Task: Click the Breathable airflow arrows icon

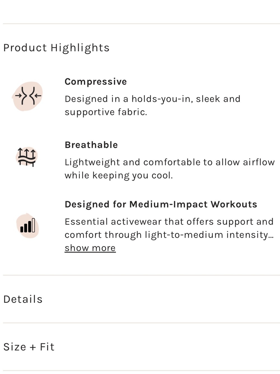Action: [x=27, y=157]
